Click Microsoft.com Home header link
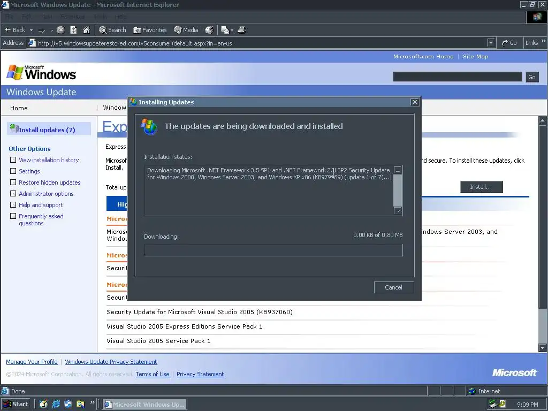548x411 pixels. coord(423,56)
